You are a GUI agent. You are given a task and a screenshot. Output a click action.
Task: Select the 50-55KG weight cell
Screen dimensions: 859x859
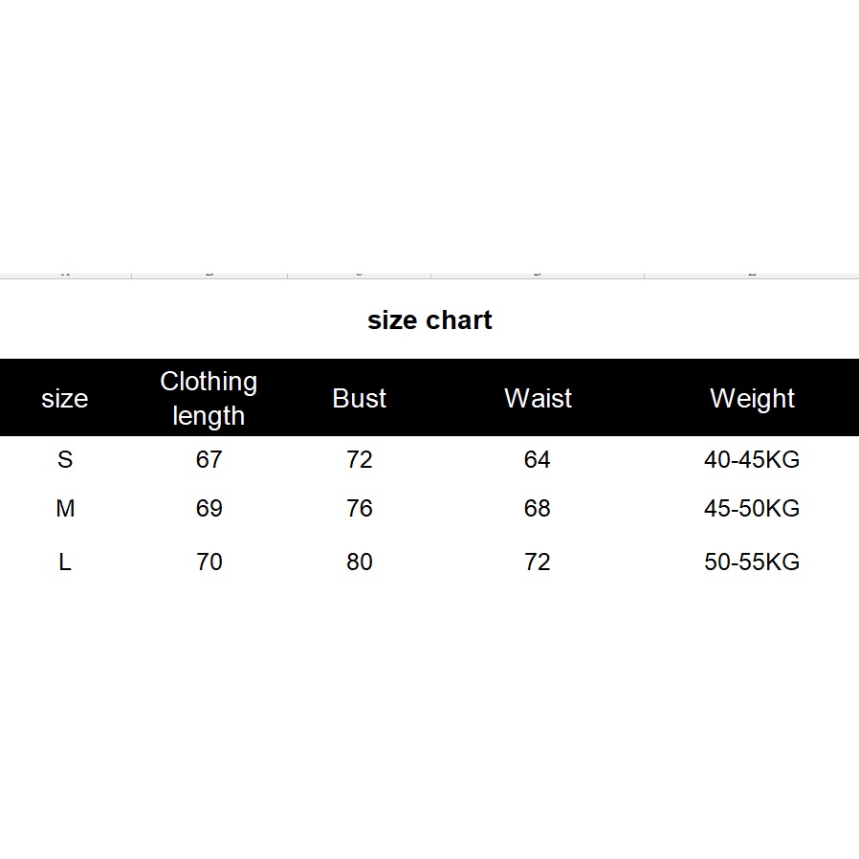752,562
